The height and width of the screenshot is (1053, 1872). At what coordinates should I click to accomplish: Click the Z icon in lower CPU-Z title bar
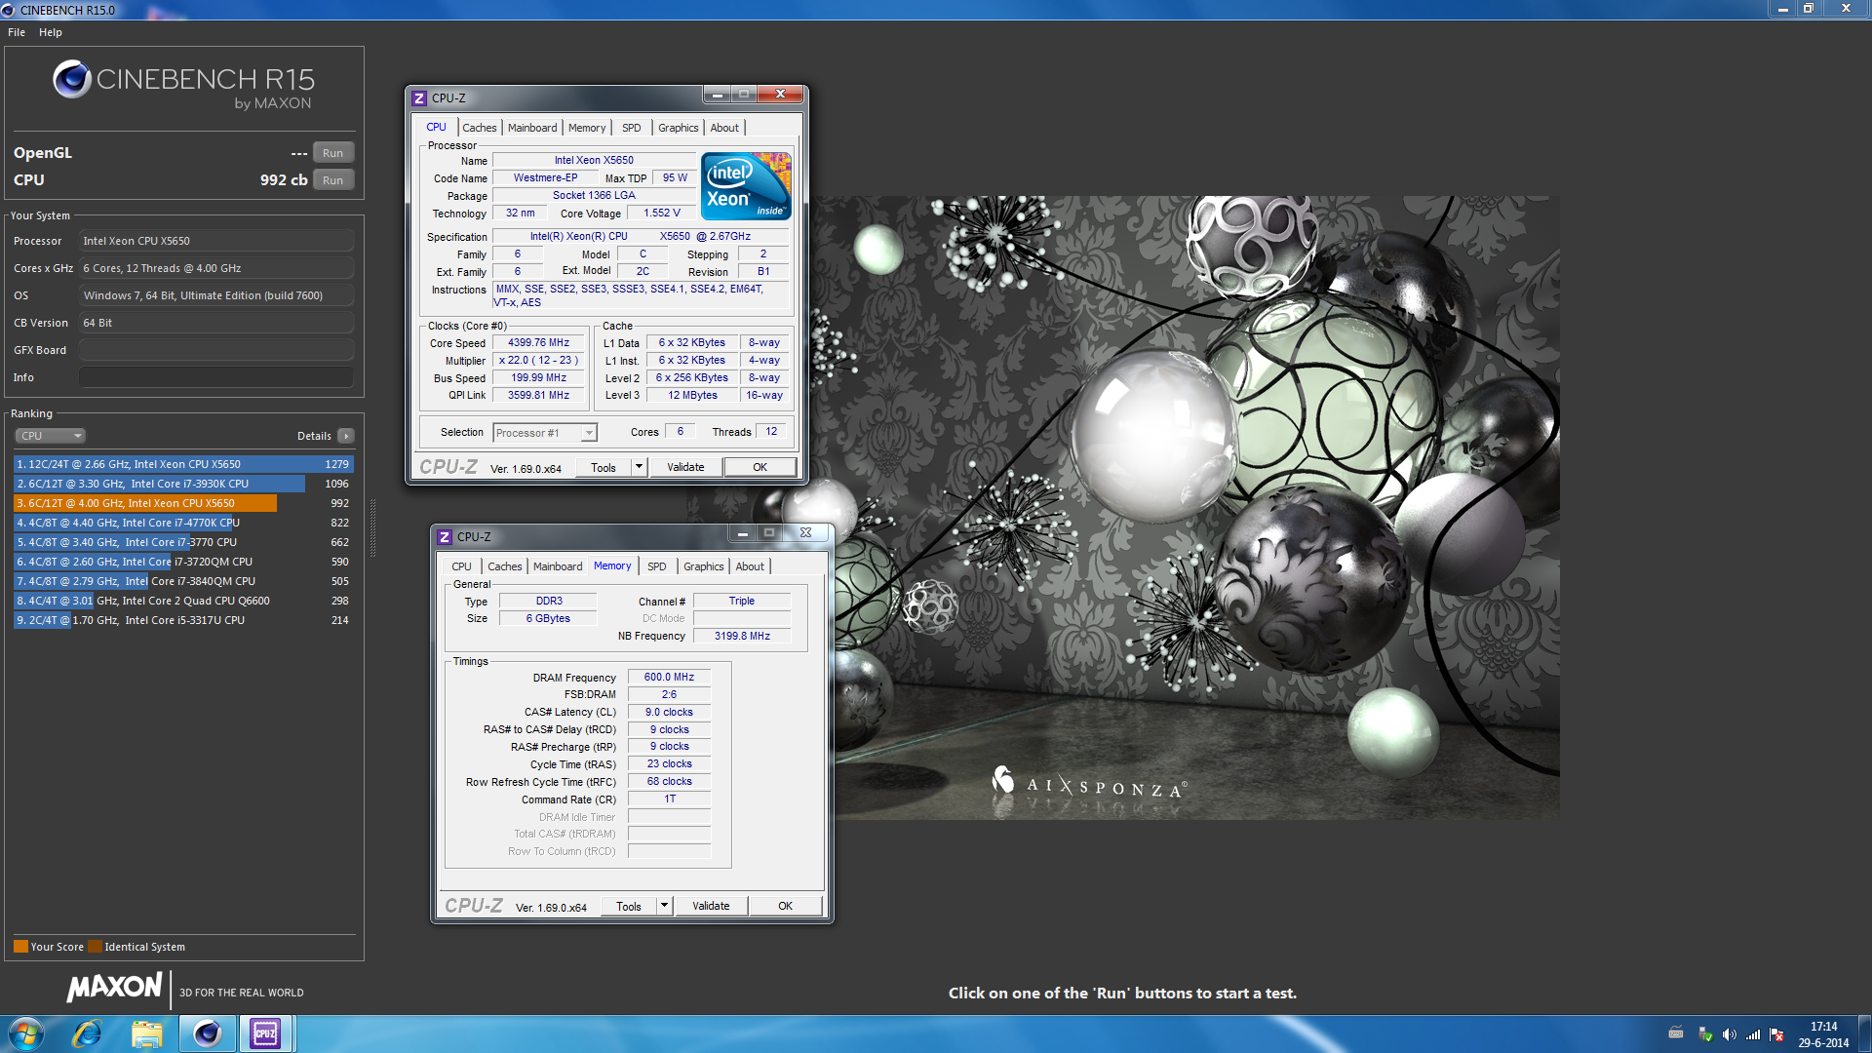[x=445, y=537]
